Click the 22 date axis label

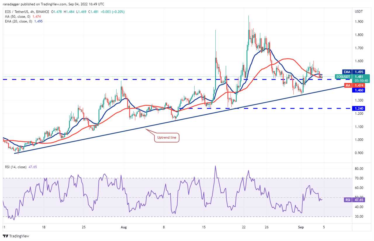(244, 227)
